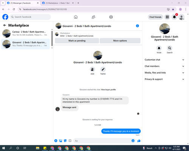This screenshot has width=189, height=151.
Task: Open File Explorer from the taskbar
Action: point(37,148)
